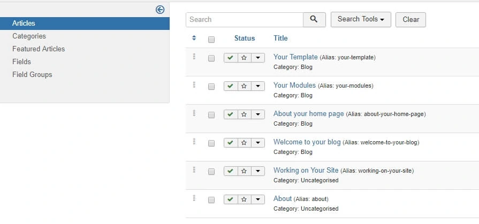Click the magnifying glass search button

(314, 20)
